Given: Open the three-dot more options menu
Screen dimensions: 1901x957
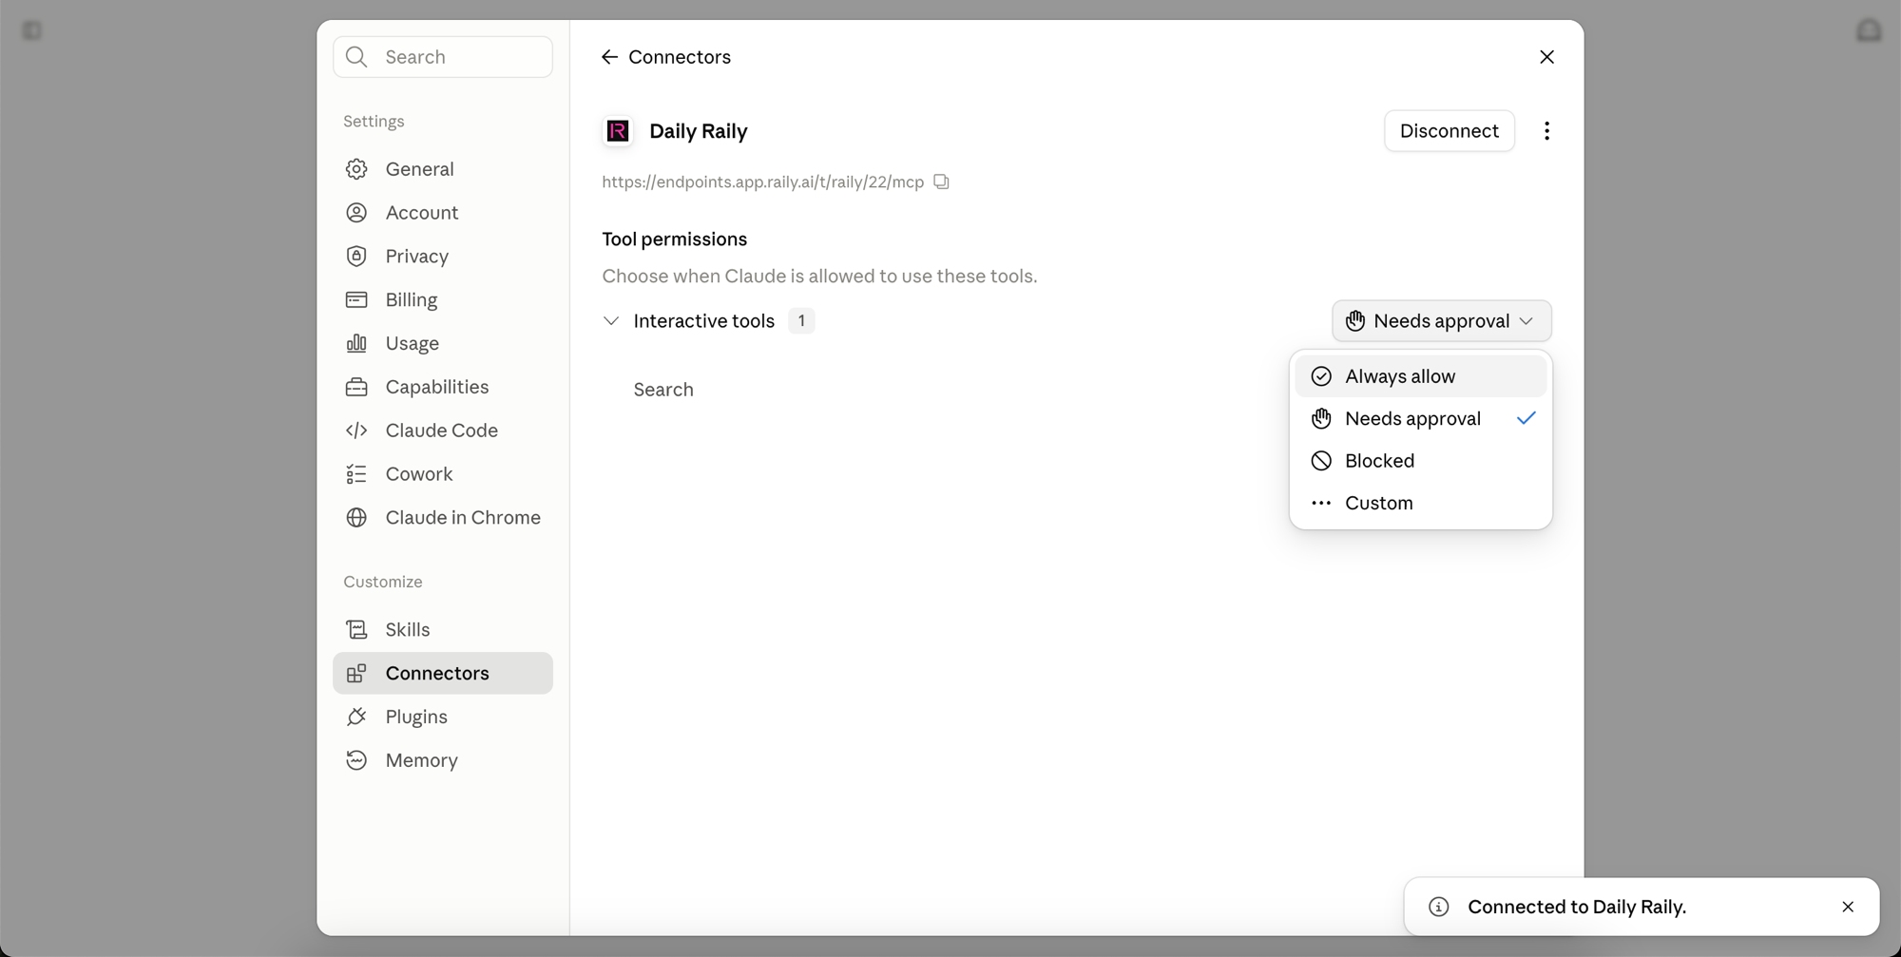Looking at the screenshot, I should click(1546, 131).
